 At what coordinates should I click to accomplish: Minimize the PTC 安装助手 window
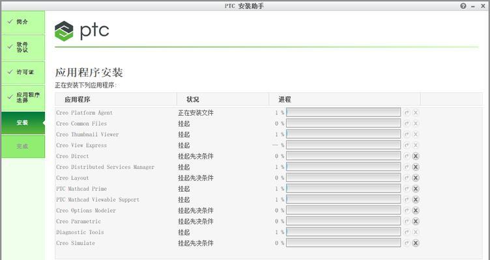pos(474,6)
